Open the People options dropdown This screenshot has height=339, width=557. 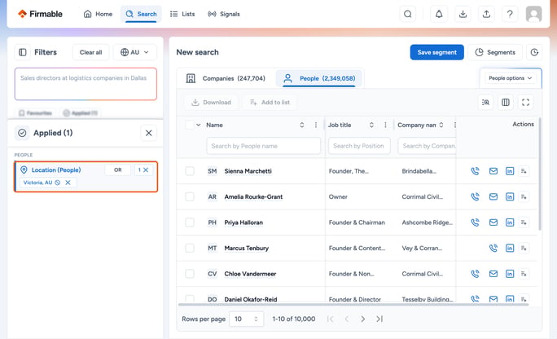pyautogui.click(x=510, y=77)
